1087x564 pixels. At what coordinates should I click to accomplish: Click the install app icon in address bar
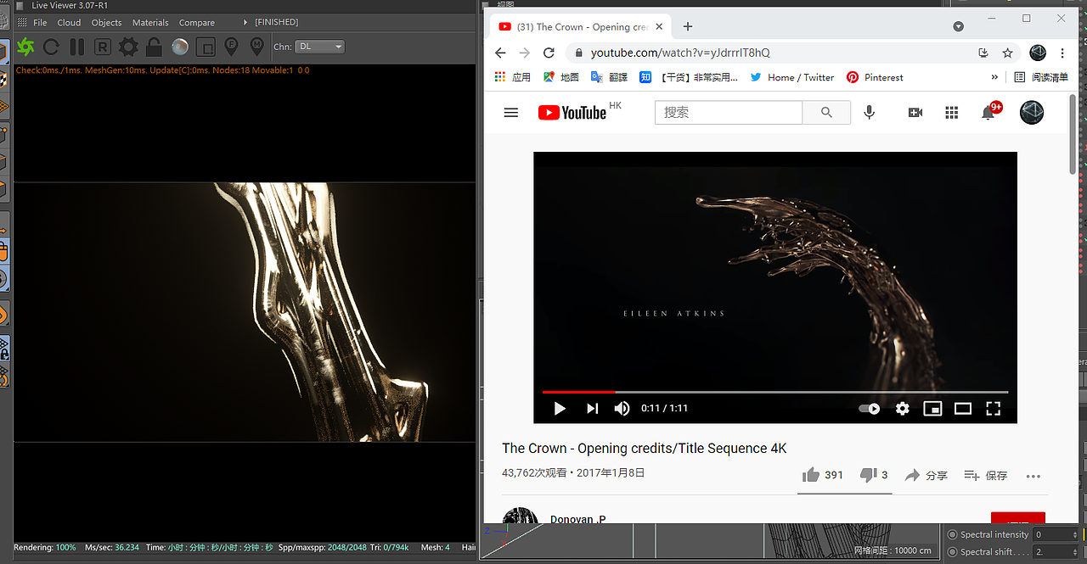pos(983,53)
